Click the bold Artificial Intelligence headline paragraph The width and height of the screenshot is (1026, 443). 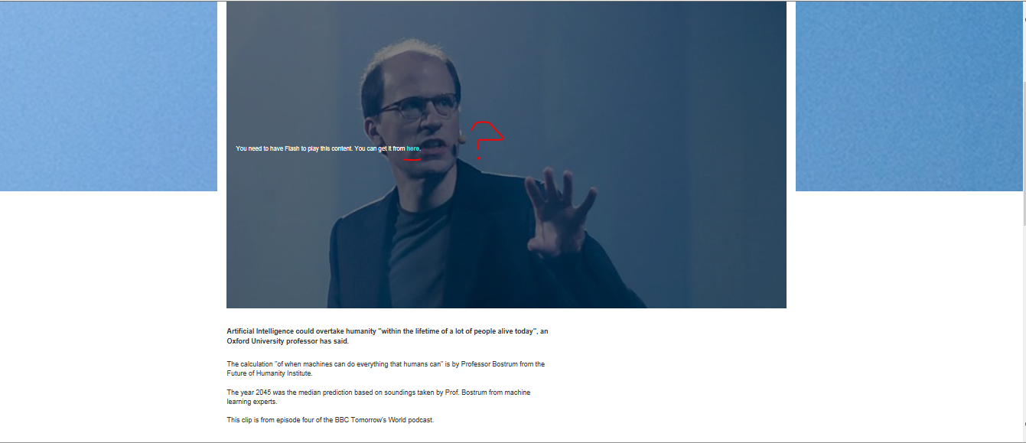tap(387, 337)
